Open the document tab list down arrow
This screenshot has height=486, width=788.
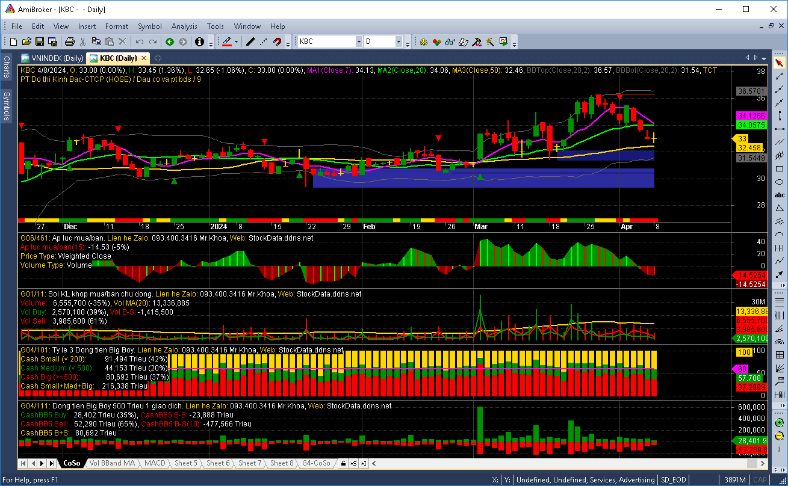pyautogui.click(x=763, y=58)
